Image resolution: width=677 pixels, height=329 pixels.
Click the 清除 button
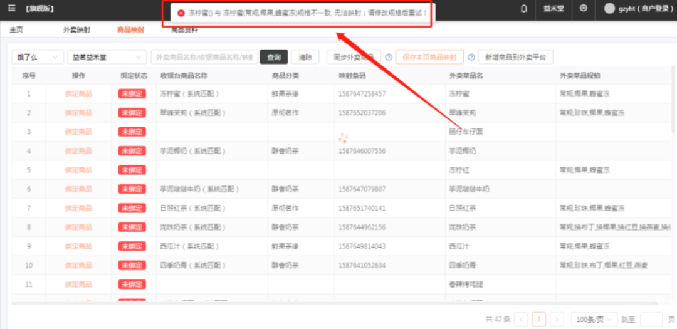coord(305,57)
